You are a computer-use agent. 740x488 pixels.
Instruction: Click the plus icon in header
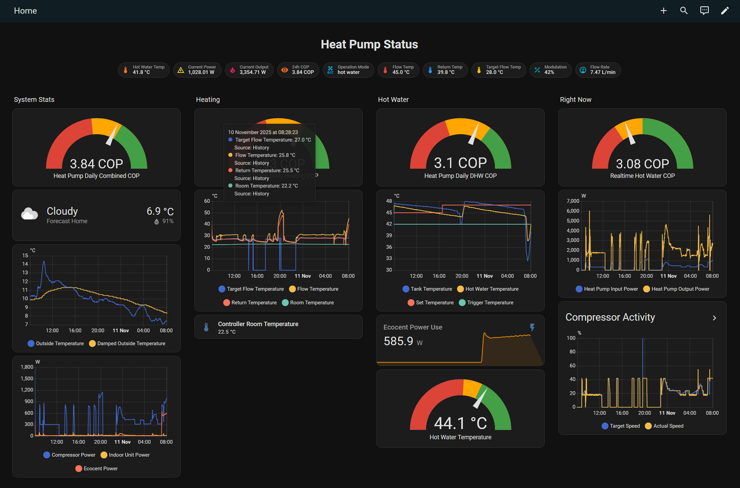point(663,10)
